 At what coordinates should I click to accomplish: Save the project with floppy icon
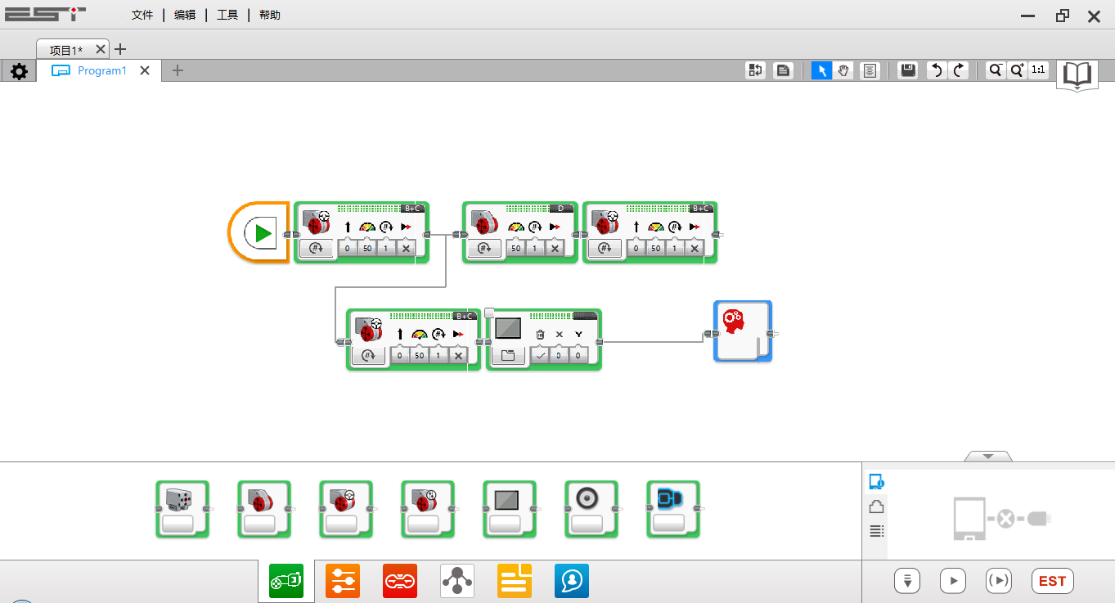[907, 70]
